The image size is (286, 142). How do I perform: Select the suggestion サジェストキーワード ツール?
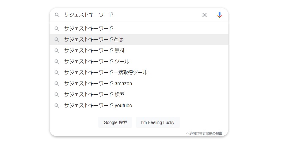click(x=139, y=62)
